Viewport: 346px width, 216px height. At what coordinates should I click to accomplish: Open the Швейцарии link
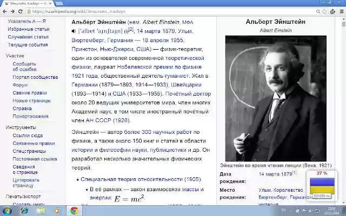click(x=186, y=85)
